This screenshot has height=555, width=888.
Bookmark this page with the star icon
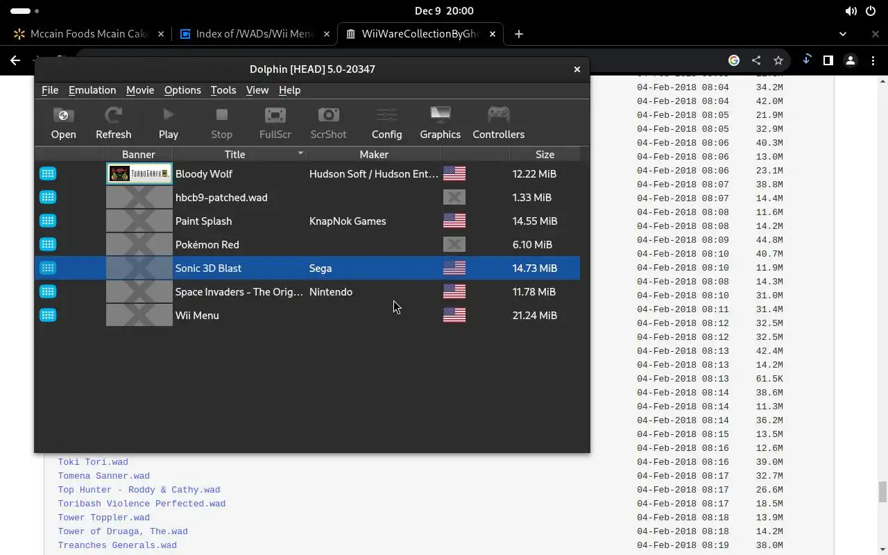pyautogui.click(x=778, y=60)
